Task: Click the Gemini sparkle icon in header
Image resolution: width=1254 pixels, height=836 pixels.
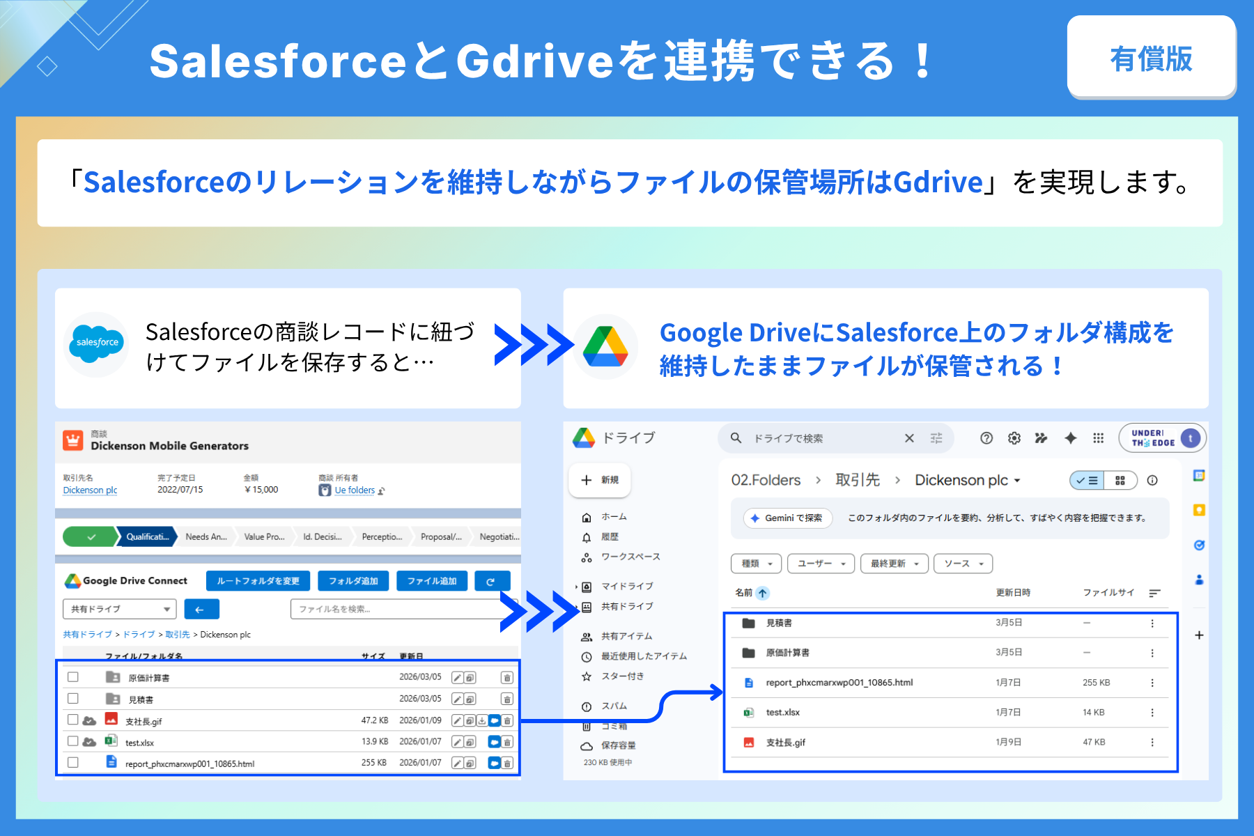Action: pos(1071,438)
